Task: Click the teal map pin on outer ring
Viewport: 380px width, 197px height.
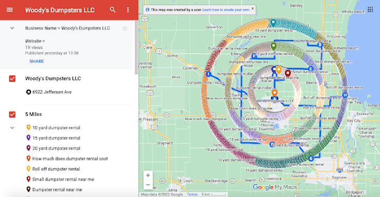Action: [273, 23]
